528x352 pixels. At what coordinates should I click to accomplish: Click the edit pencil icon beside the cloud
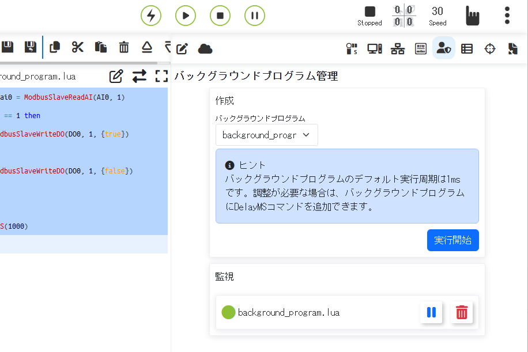coord(182,49)
